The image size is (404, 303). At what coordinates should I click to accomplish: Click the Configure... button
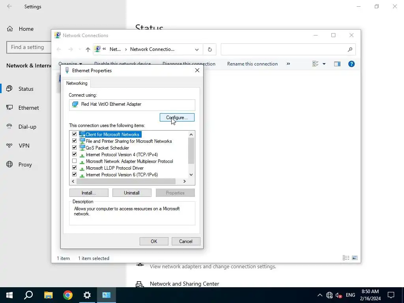tap(177, 118)
